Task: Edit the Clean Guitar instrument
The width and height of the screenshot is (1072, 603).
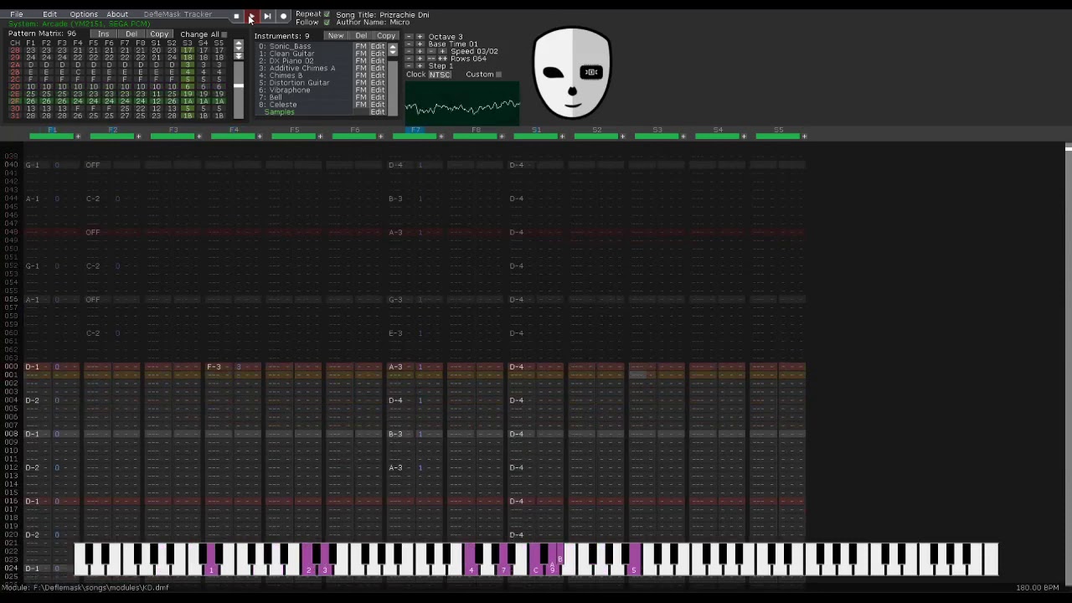Action: point(378,54)
